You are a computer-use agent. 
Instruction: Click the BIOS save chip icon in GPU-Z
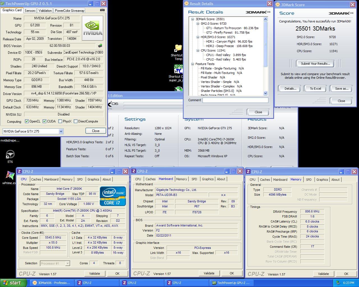point(100,45)
